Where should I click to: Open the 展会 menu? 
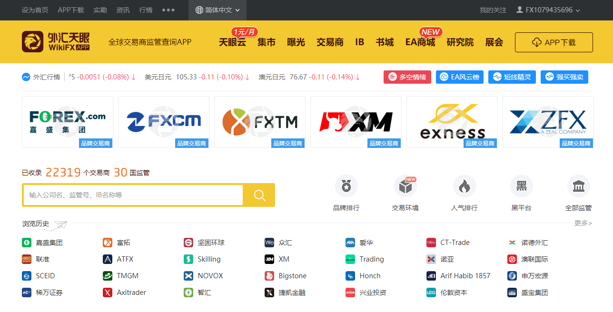(494, 42)
